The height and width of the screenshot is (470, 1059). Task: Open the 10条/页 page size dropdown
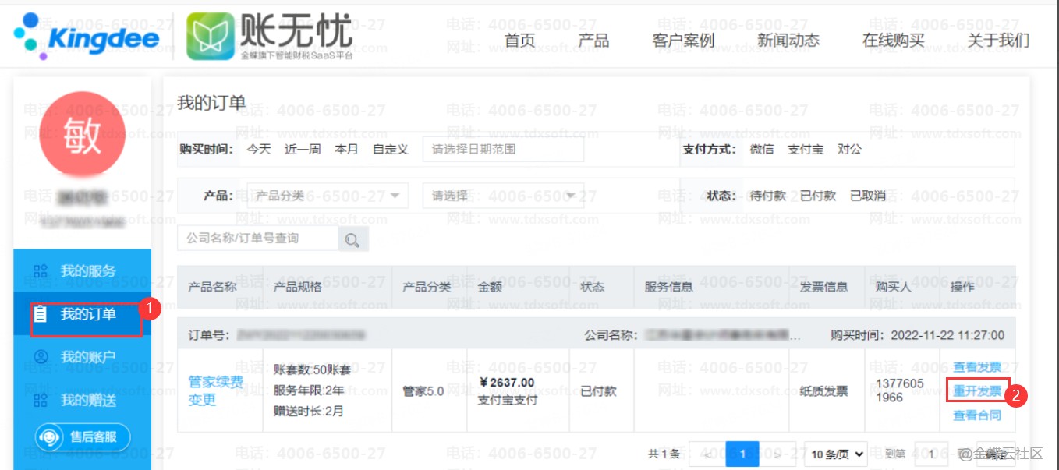835,454
